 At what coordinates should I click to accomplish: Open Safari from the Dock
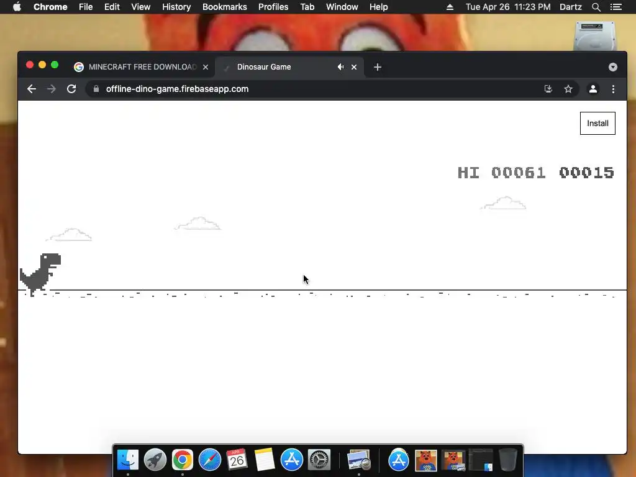point(210,460)
